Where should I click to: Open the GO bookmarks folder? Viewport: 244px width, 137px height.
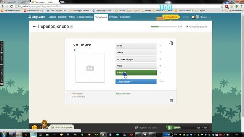click(x=137, y=11)
